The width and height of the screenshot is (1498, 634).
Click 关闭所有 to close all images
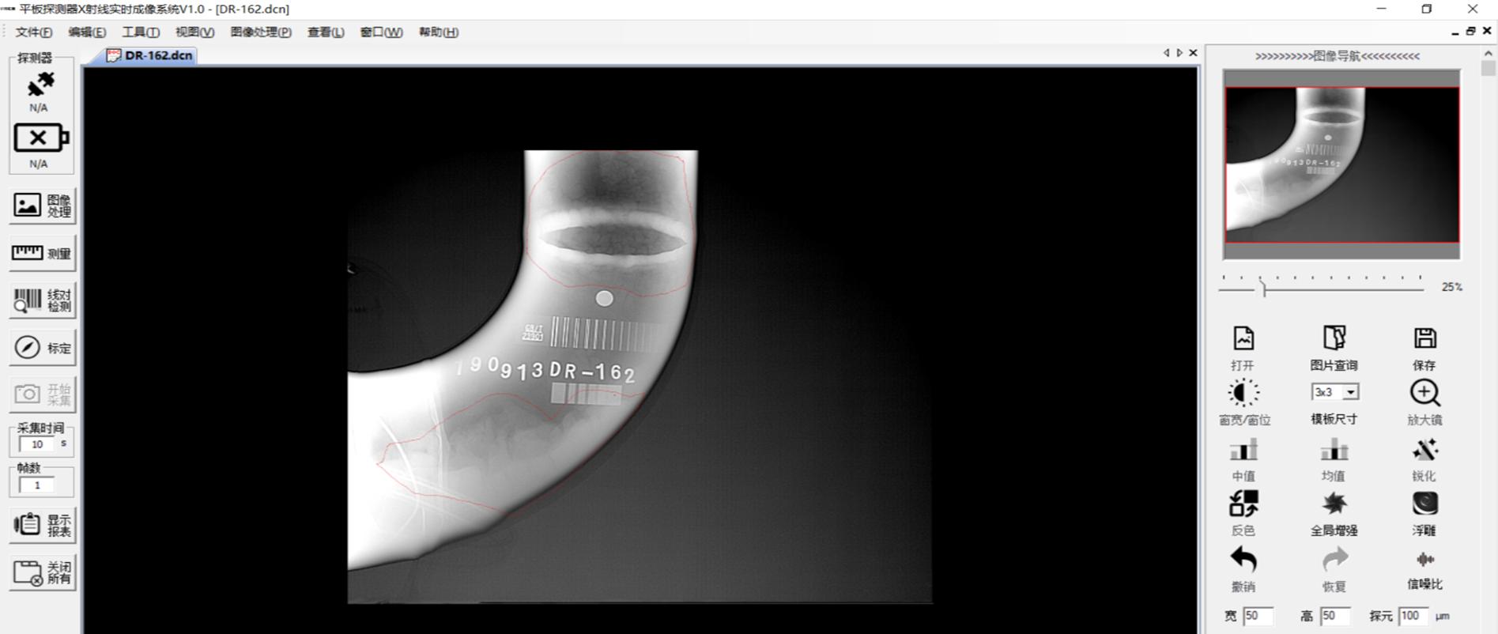pos(43,572)
